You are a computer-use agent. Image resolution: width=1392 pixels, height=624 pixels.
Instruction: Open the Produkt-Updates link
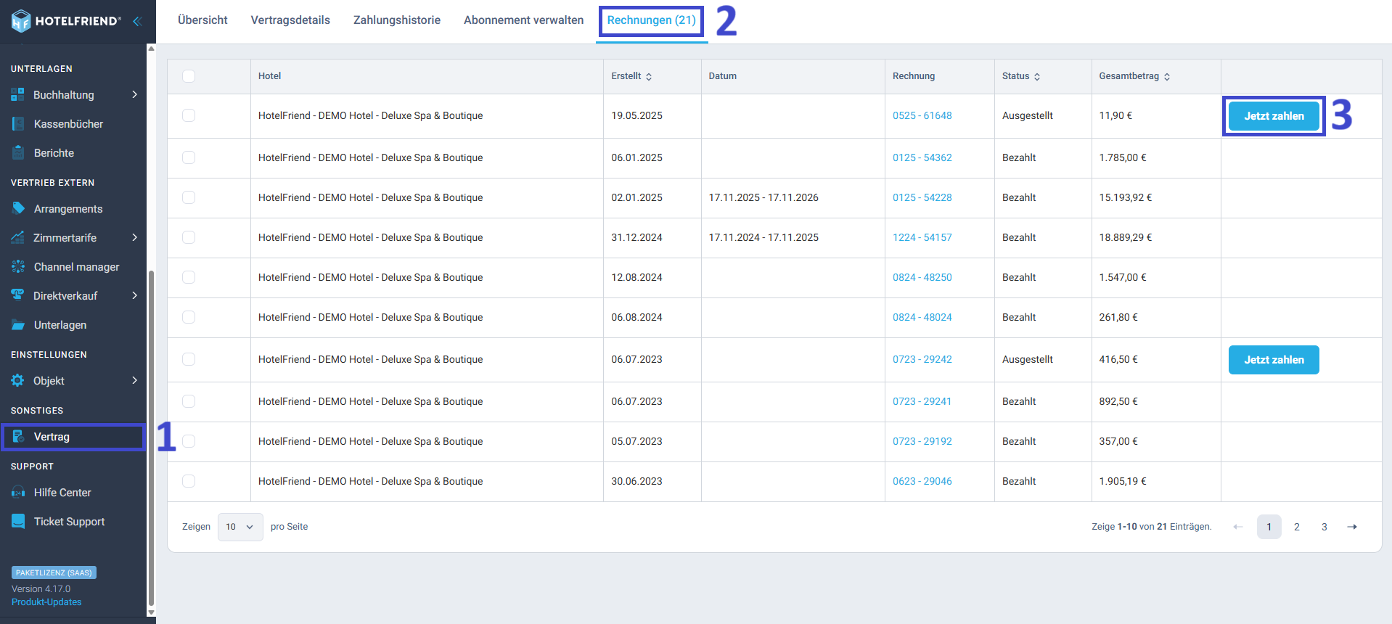point(46,602)
